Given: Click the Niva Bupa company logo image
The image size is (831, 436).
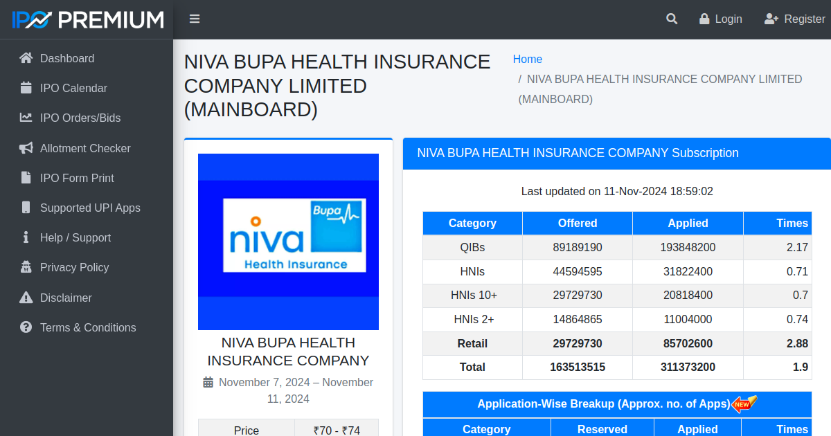Looking at the screenshot, I should 288,242.
